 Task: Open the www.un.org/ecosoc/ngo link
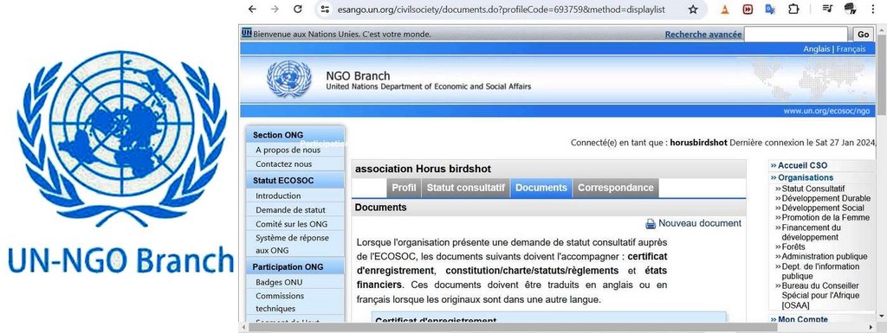826,112
